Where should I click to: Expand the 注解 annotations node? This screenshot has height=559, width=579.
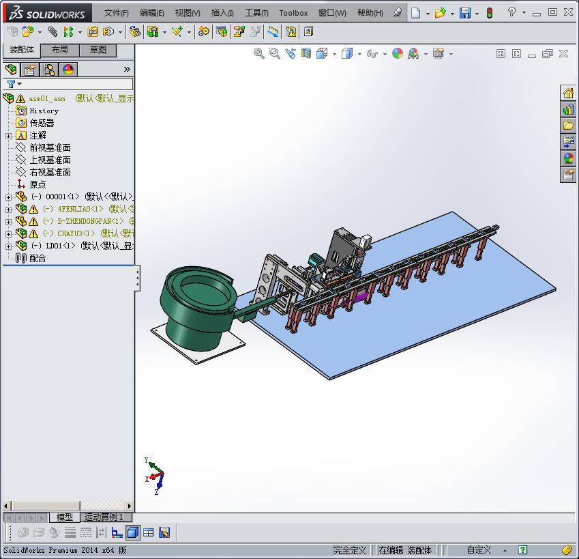pyautogui.click(x=8, y=136)
